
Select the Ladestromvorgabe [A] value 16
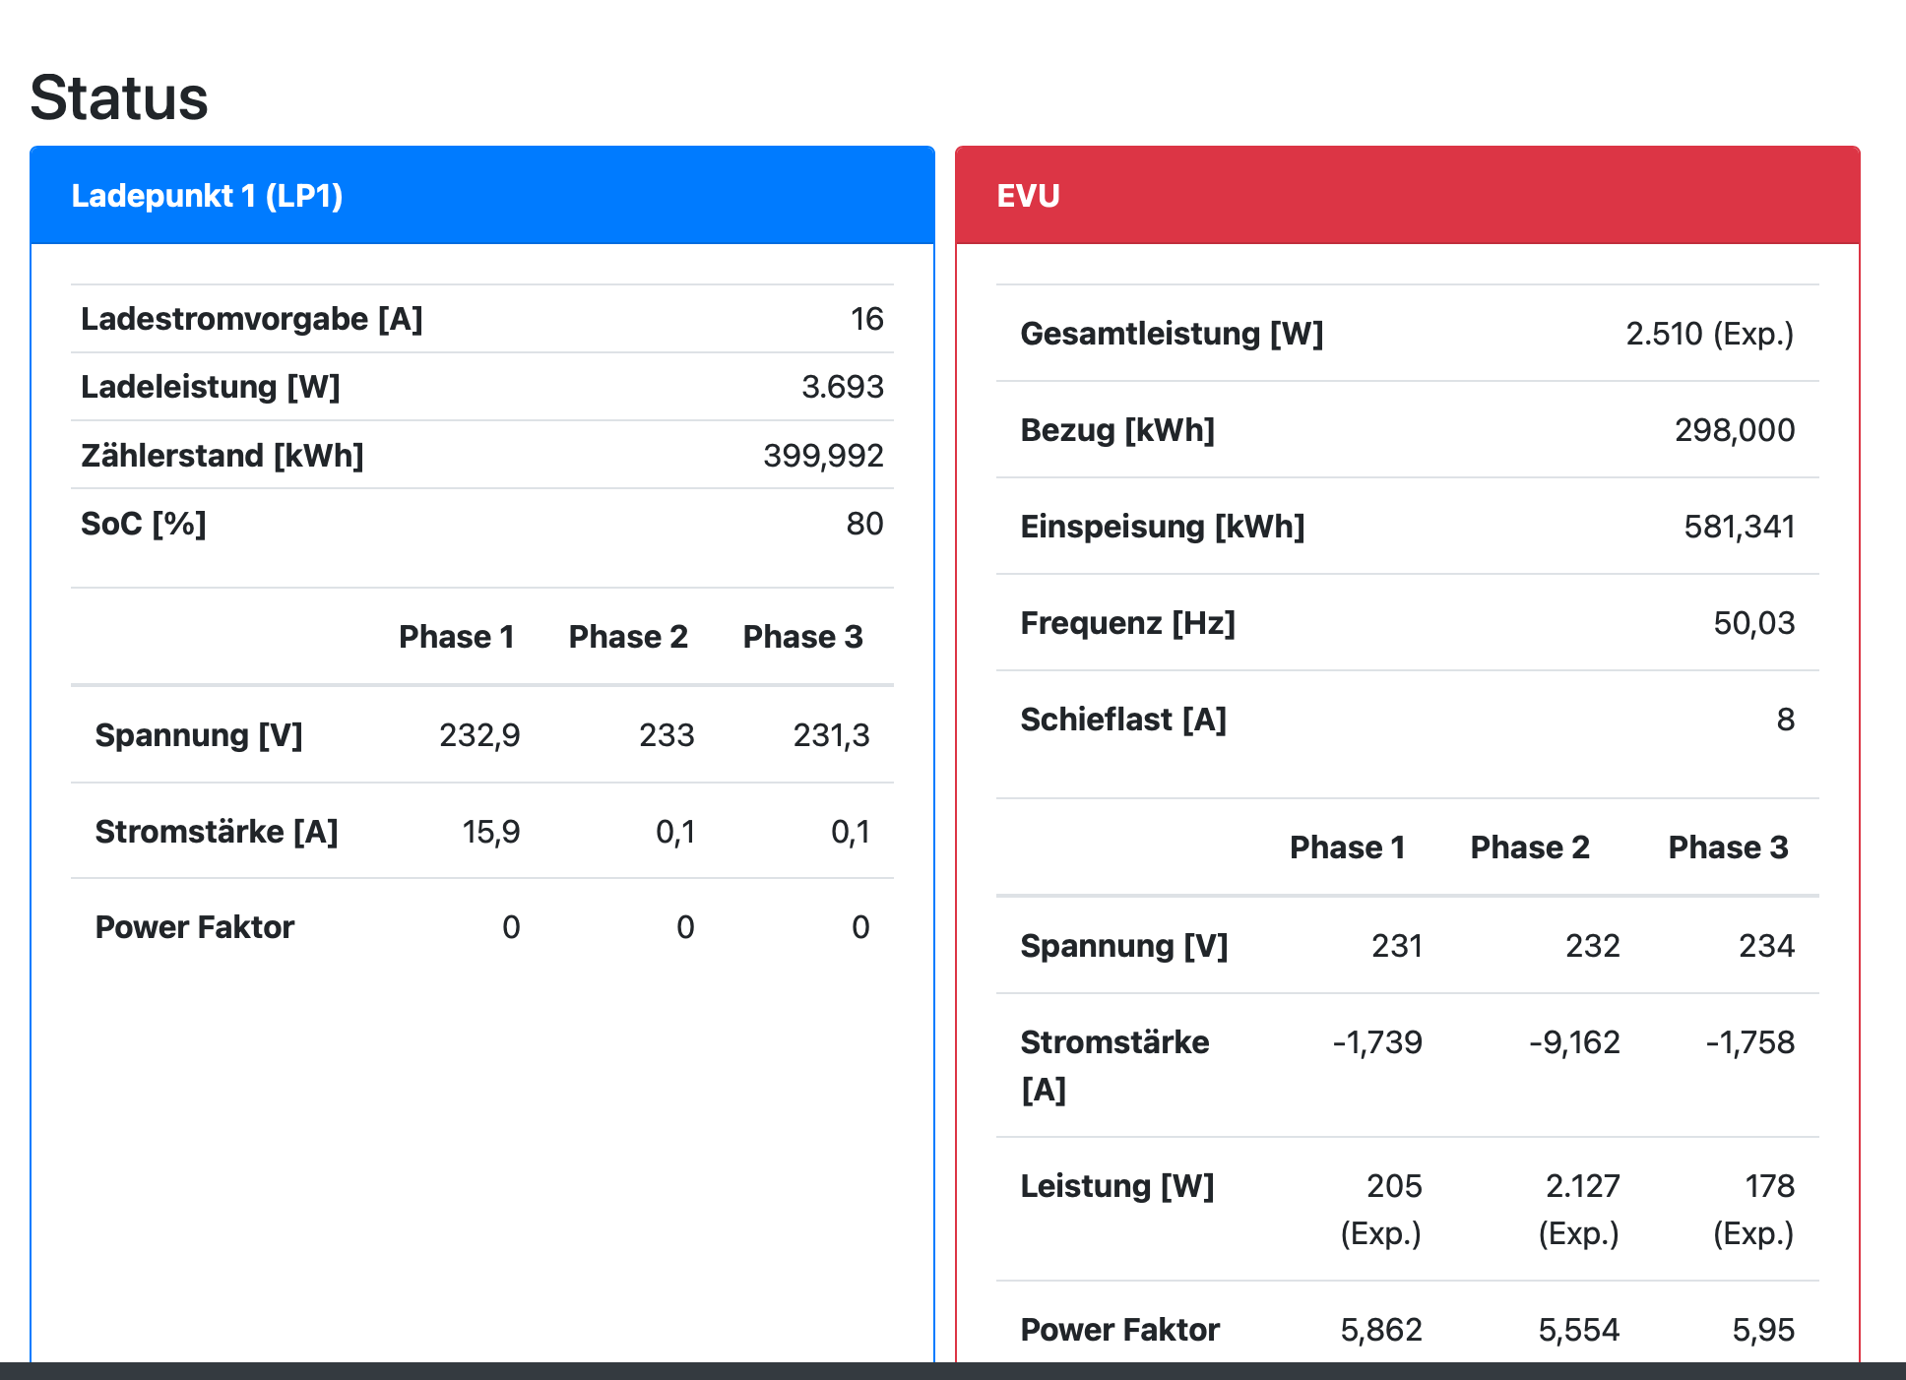pos(866,319)
